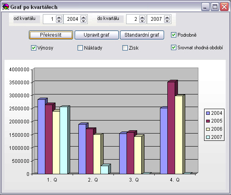
Task: Click the 2500000 axis value
Action: click(19, 109)
